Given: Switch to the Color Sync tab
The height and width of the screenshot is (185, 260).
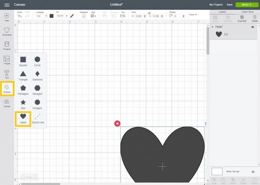Looking at the screenshot, I should tap(248, 12).
